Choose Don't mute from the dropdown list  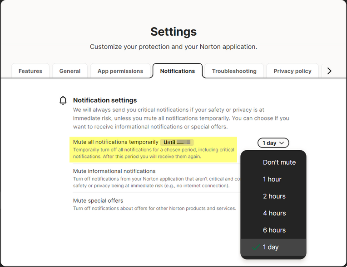tap(279, 162)
